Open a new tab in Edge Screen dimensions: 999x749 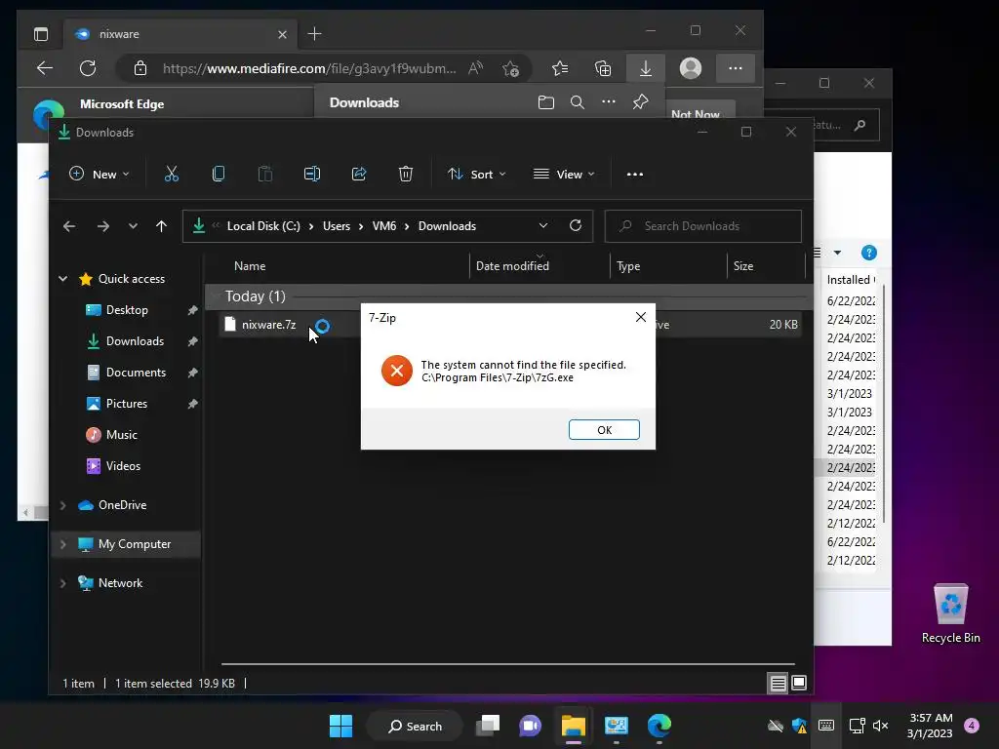[x=314, y=34]
